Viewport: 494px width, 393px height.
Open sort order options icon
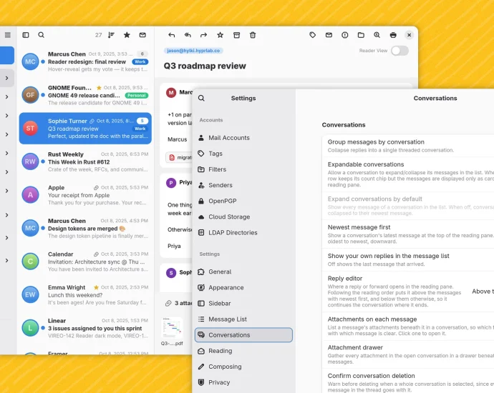click(x=111, y=35)
